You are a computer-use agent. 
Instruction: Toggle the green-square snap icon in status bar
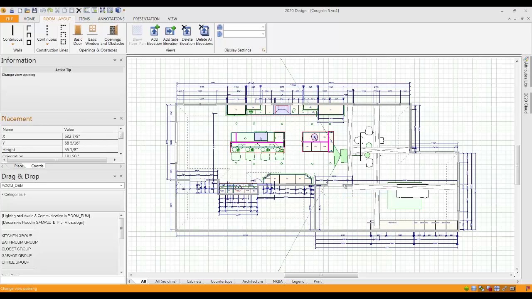pos(481,289)
